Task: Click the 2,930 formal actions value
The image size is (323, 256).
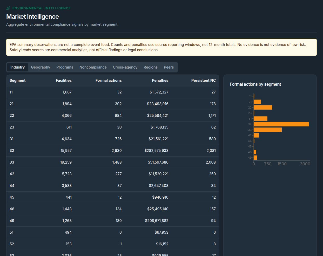Action: [117, 151]
